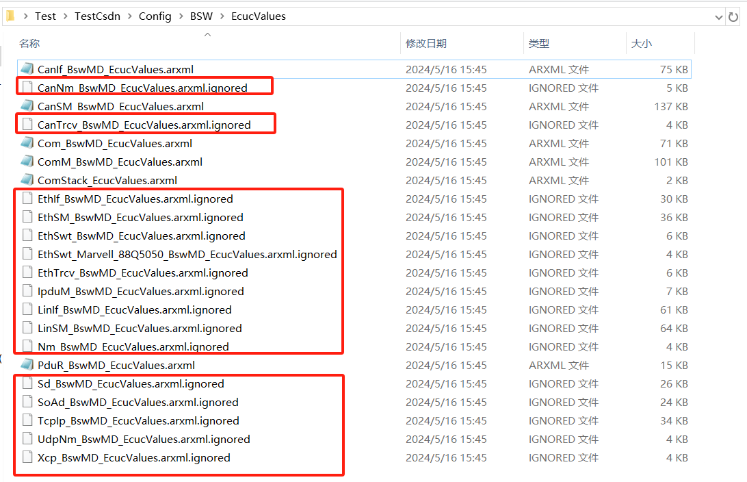
Task: Sort files by 修改日期 column header
Action: pyautogui.click(x=425, y=43)
